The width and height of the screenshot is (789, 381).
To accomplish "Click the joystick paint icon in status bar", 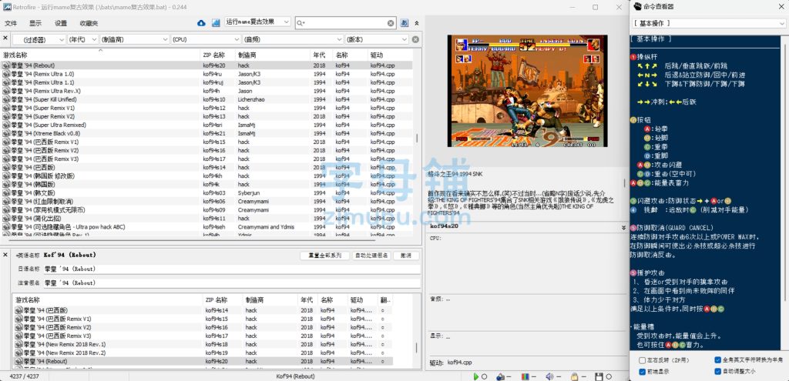I will (x=500, y=376).
